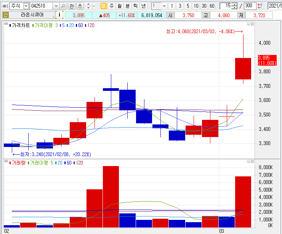This screenshot has width=282, height=234.
Task: Click the green 거래이평 legend label
Action: tap(38, 163)
